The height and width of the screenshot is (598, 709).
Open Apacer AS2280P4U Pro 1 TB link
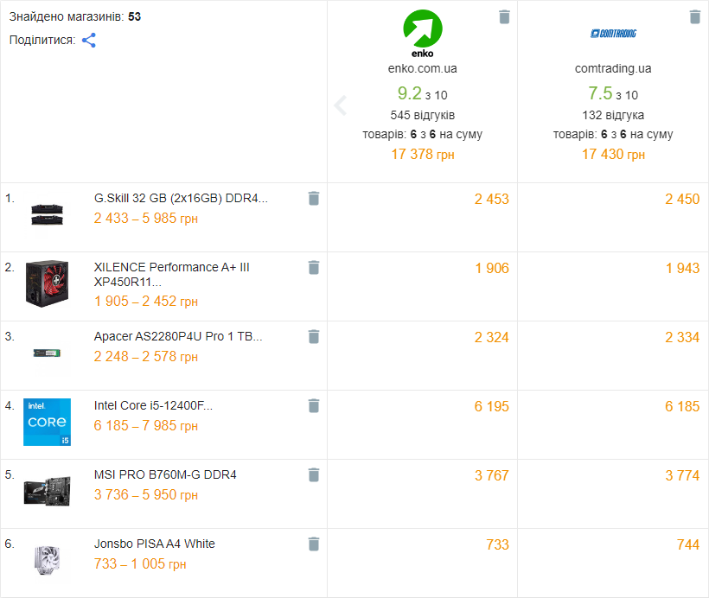(178, 337)
